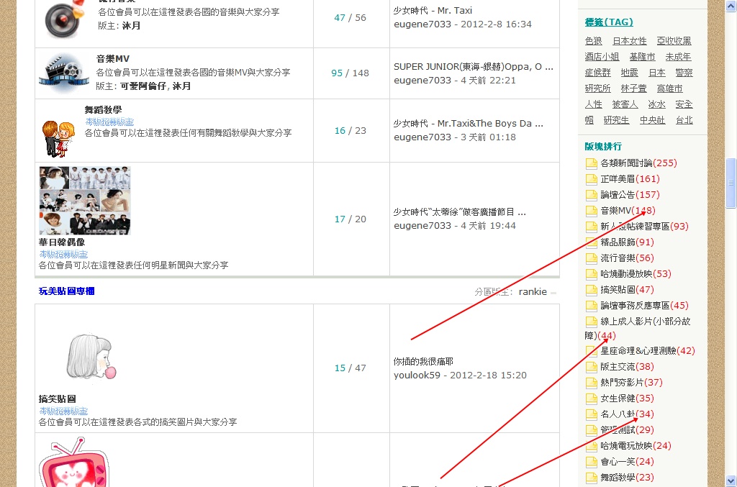
Task: Collapse the 玩美貼圖專欄 section toggle
Action: 553,293
